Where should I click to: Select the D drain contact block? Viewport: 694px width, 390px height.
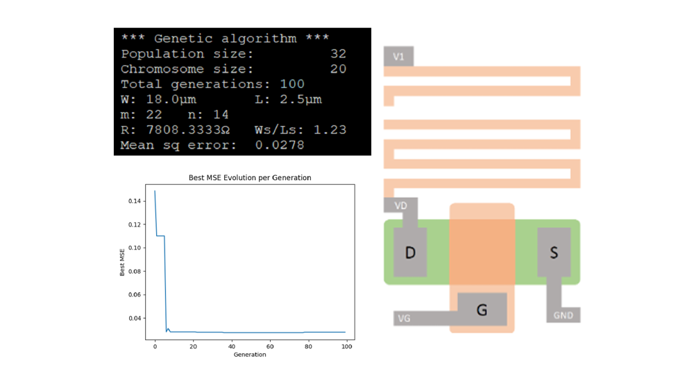pyautogui.click(x=410, y=252)
